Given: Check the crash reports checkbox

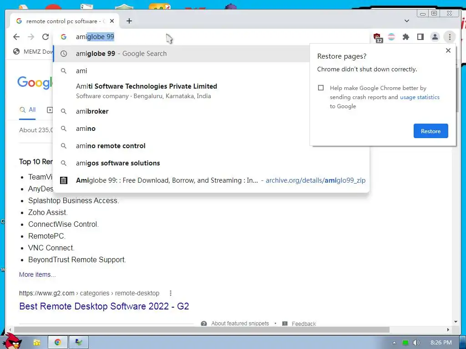Looking at the screenshot, I should tap(321, 88).
